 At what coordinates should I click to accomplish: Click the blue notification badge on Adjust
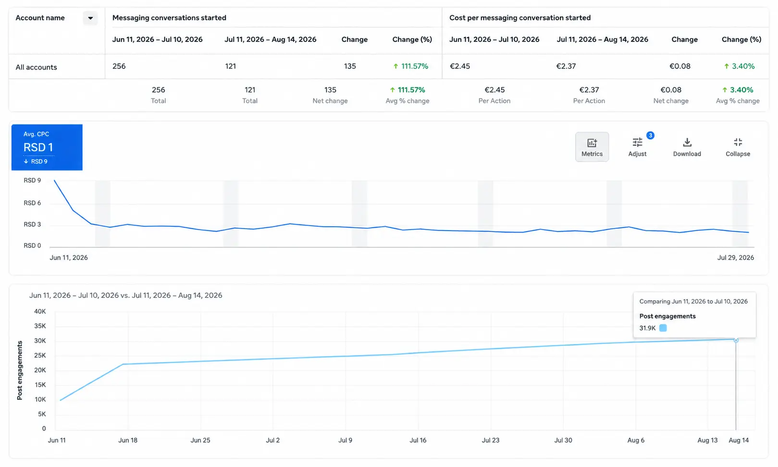(x=650, y=135)
